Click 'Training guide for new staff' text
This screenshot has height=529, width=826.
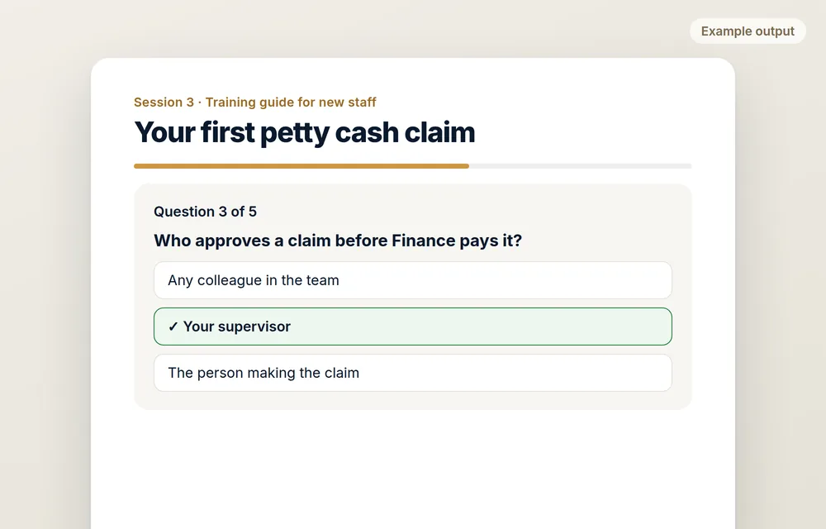tap(291, 102)
